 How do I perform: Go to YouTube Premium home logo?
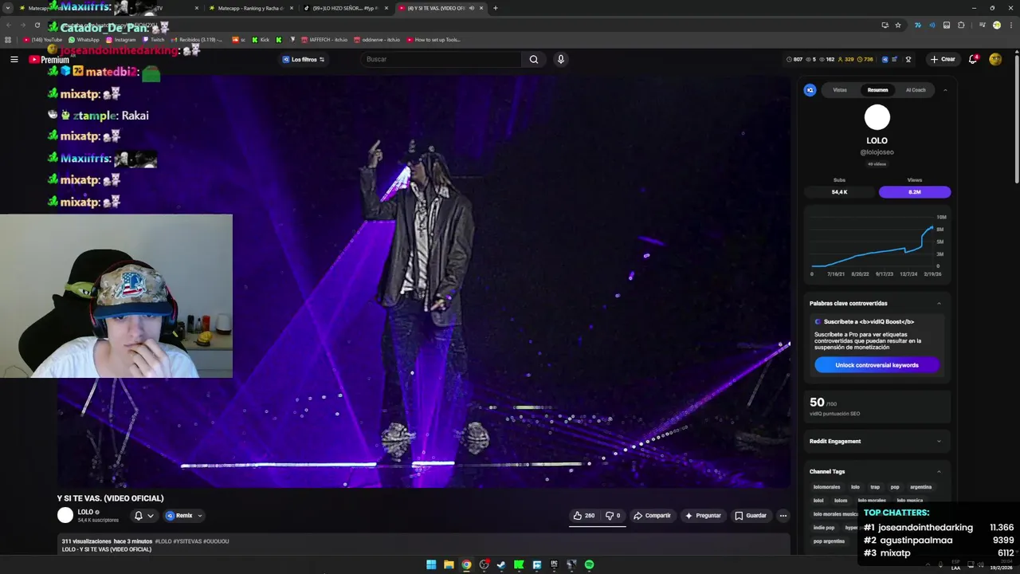tap(49, 60)
